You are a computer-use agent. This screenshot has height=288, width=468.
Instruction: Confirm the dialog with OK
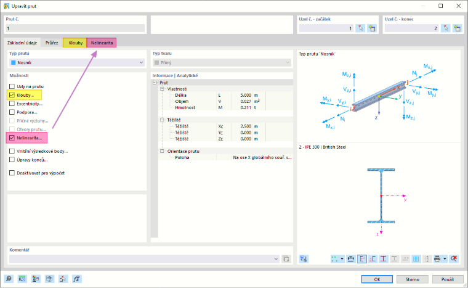click(x=377, y=279)
